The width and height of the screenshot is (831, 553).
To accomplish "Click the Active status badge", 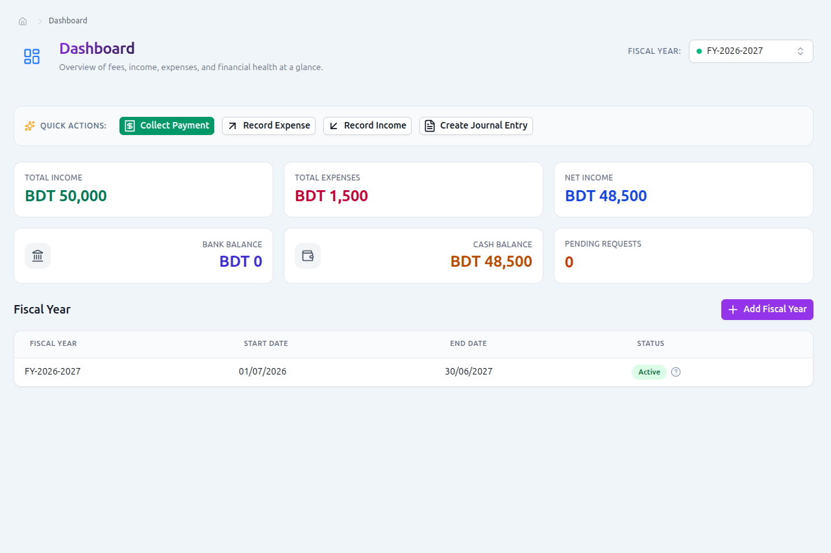I will click(649, 372).
